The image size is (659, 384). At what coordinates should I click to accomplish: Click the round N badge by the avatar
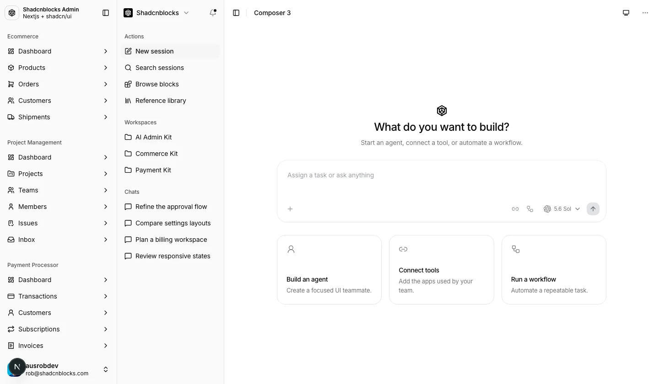pos(17,367)
